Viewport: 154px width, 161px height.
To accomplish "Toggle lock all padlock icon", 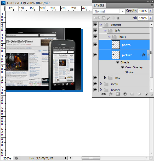I will pos(118,18).
